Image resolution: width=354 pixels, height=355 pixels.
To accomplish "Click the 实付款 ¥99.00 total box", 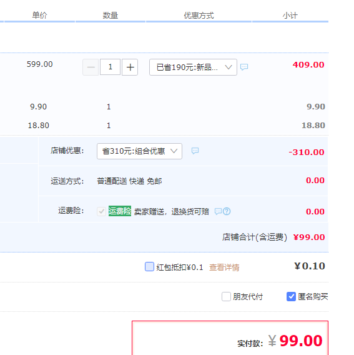I will [230, 337].
